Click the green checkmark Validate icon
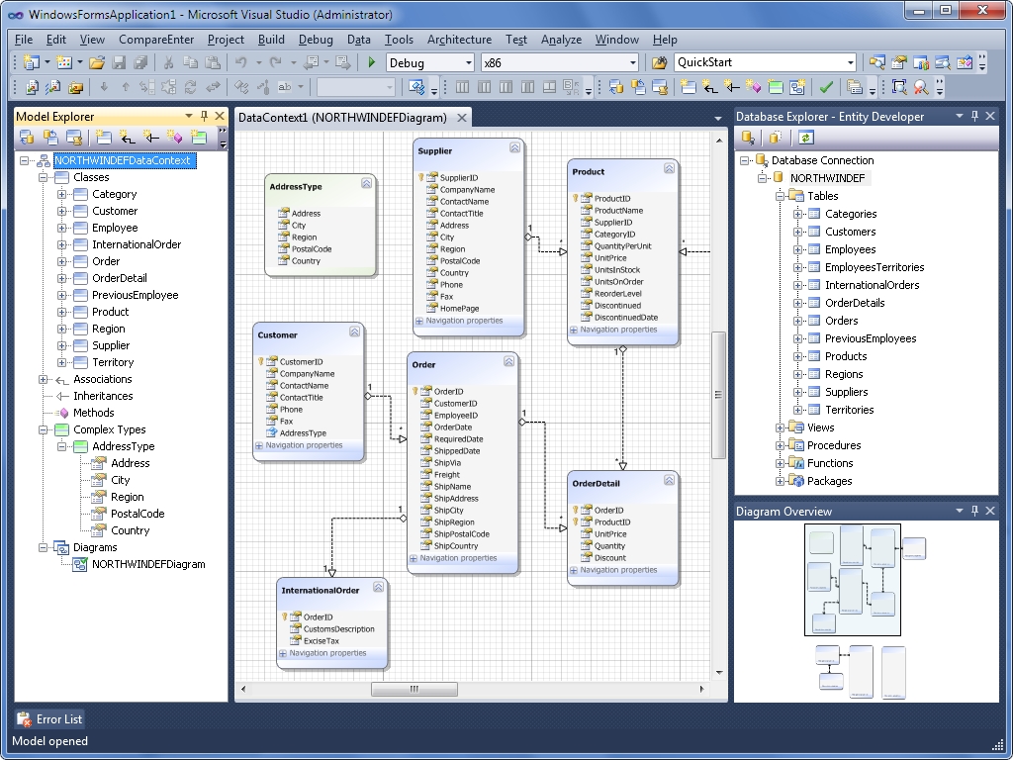 click(x=826, y=87)
